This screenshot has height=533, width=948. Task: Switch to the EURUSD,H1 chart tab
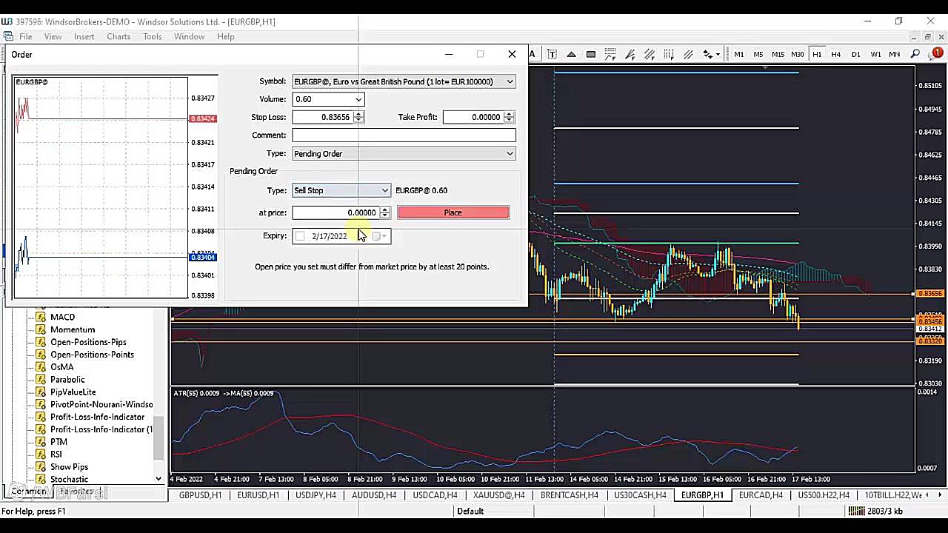258,495
